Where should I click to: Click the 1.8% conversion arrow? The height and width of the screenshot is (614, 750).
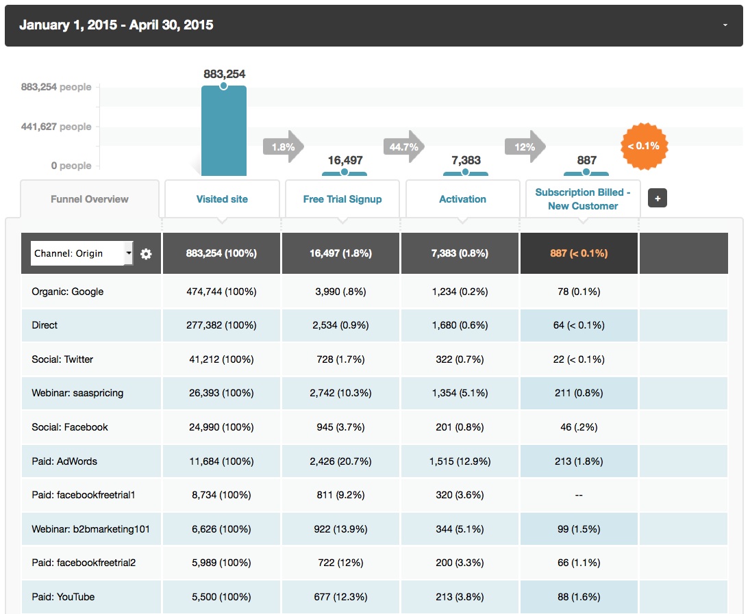[282, 146]
